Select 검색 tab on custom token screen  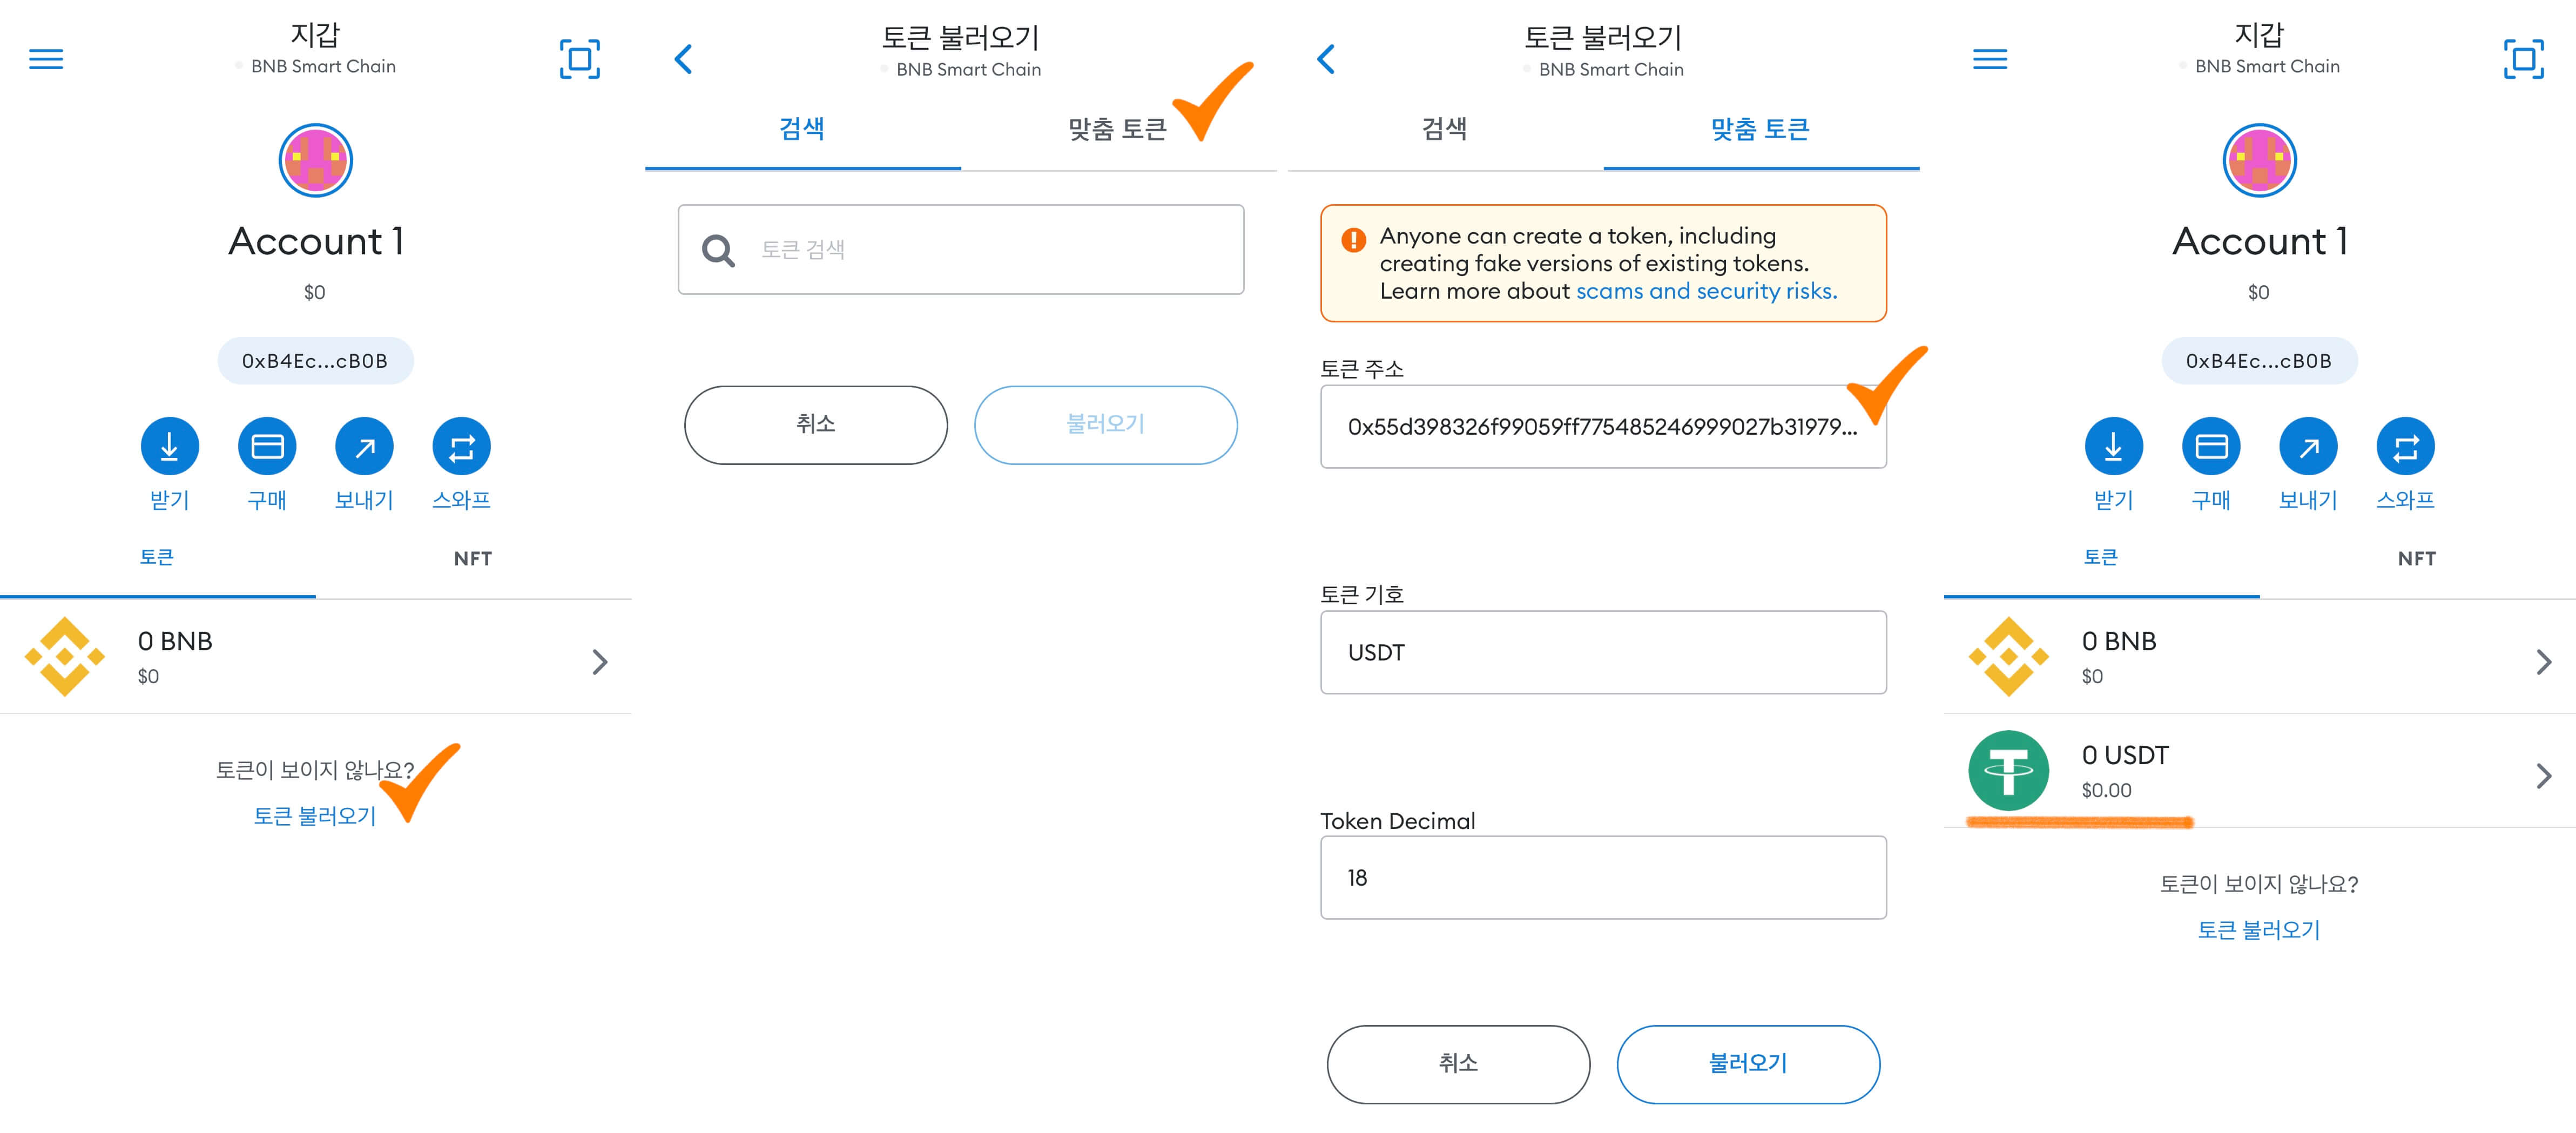point(1444,129)
